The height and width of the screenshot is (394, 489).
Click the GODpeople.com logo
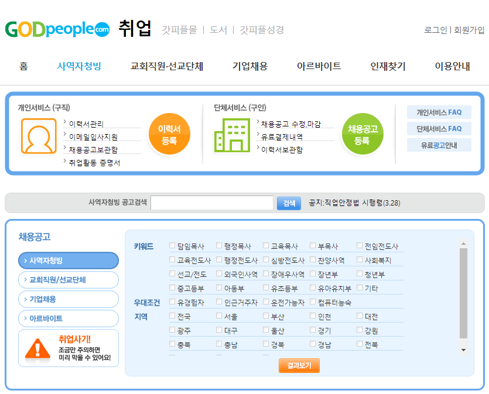[57, 29]
